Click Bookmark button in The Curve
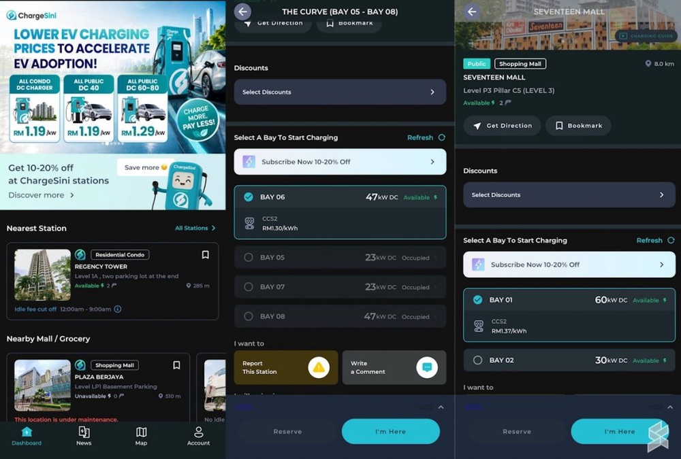The height and width of the screenshot is (459, 681). (x=349, y=23)
